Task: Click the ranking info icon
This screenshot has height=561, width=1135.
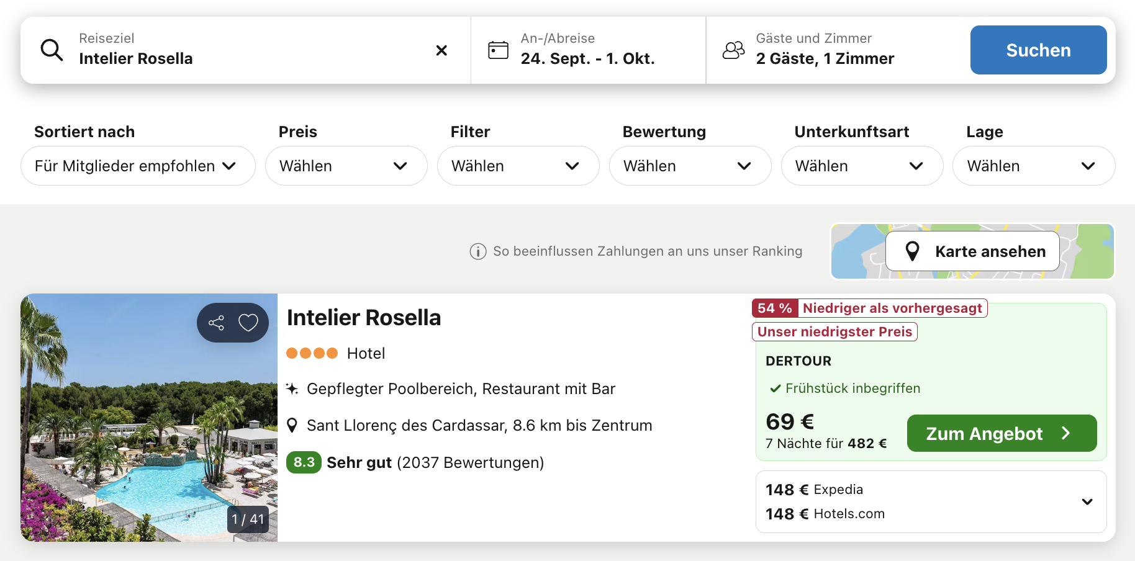Action: coord(478,251)
